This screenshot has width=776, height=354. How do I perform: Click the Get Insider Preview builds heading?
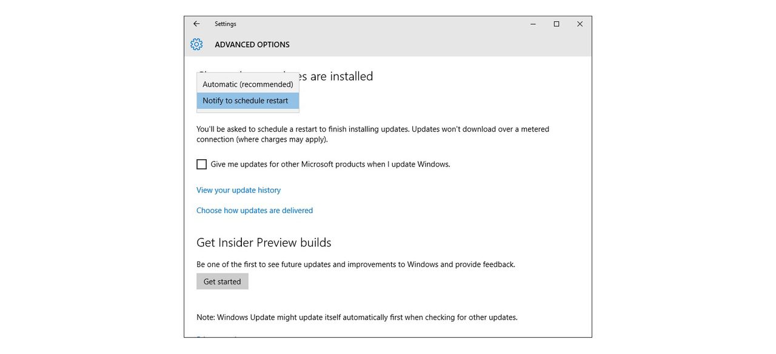tap(264, 243)
